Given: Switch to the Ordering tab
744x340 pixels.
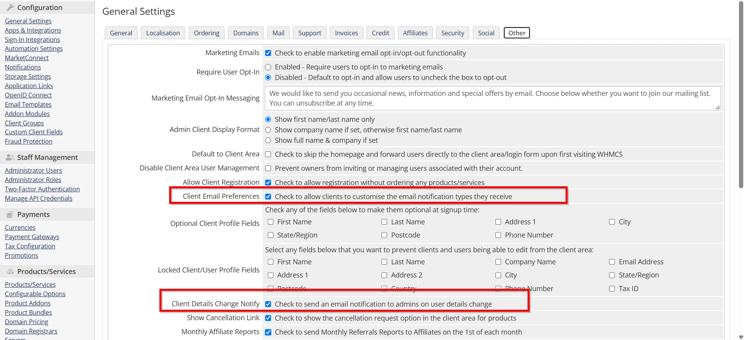Looking at the screenshot, I should [x=206, y=33].
